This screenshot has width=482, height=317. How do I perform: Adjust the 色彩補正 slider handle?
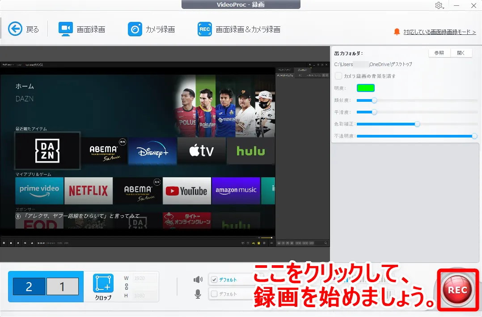click(417, 124)
